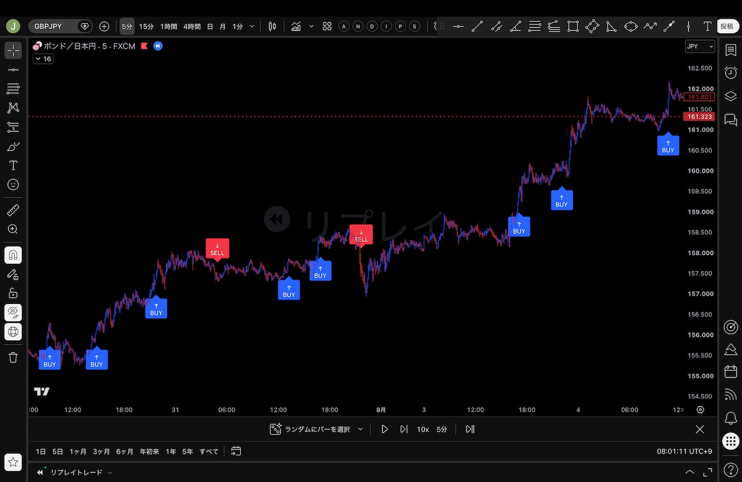
Task: Open the indicators chart icon
Action: (x=296, y=26)
